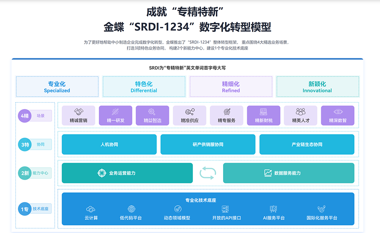Click the 场景 label tag
This screenshot has width=380, height=233.
tap(41, 116)
